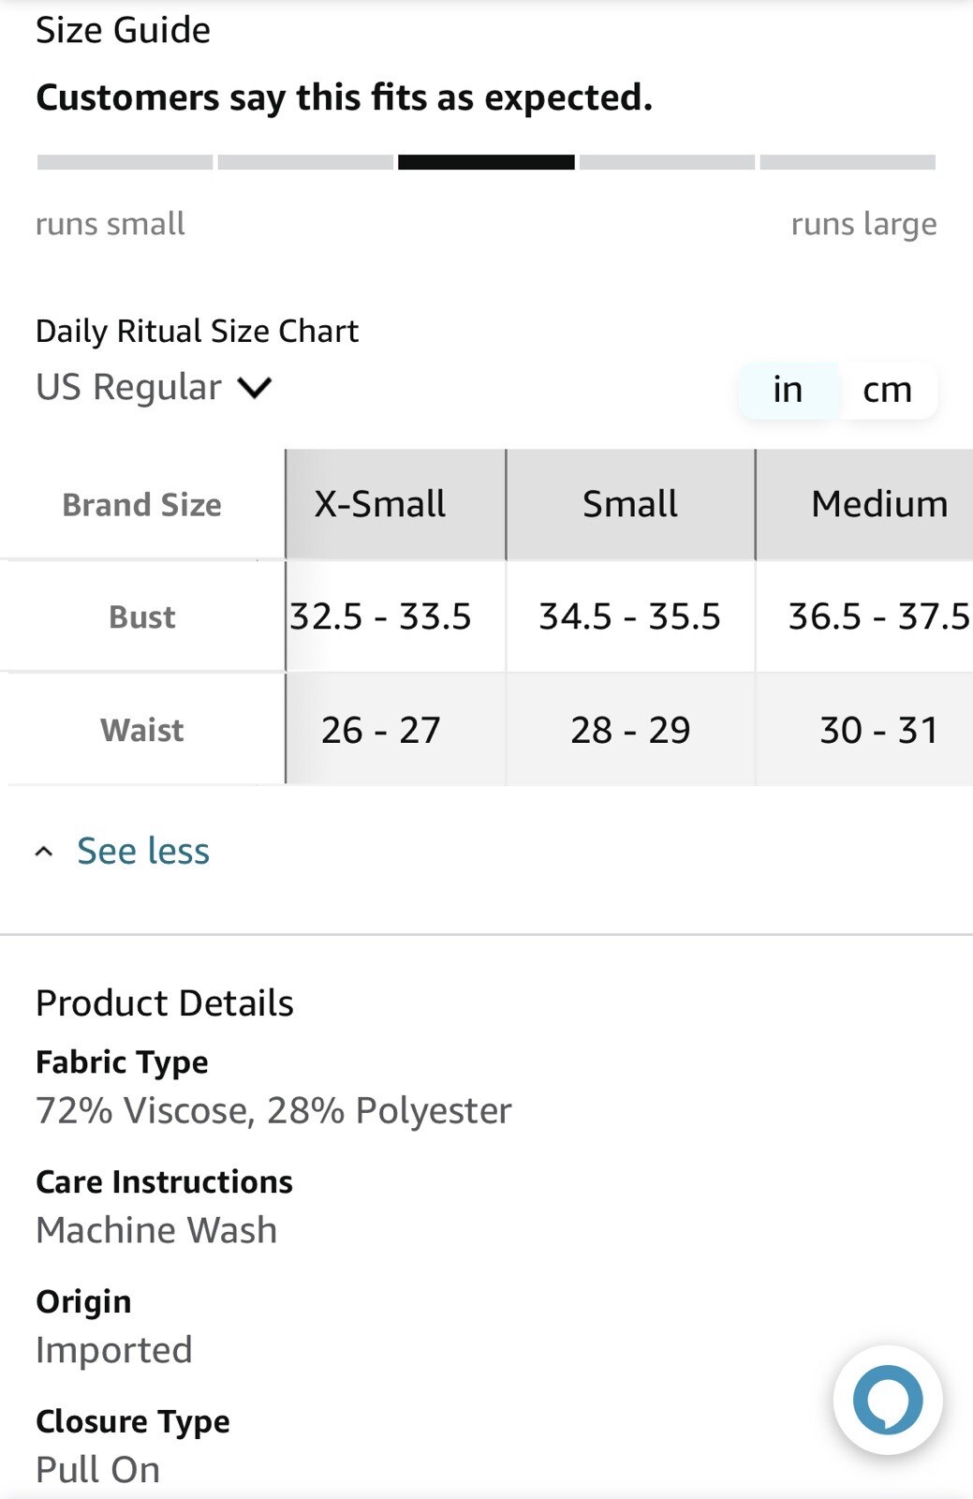
Task: Click the chevron next to US Regular
Action: tap(255, 388)
